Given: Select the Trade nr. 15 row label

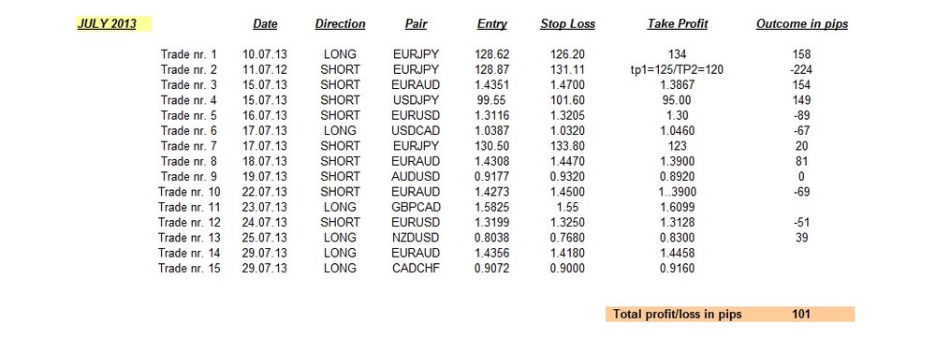Looking at the screenshot, I should (x=189, y=269).
